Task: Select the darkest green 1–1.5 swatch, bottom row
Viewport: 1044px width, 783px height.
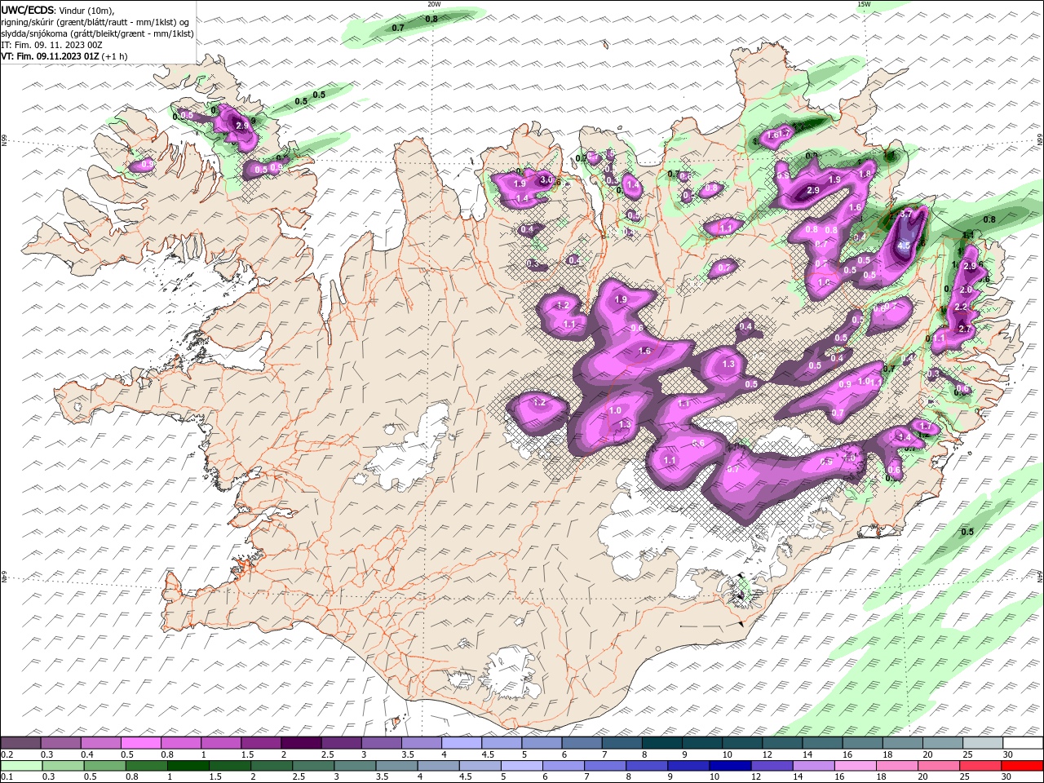Action: pyautogui.click(x=188, y=766)
